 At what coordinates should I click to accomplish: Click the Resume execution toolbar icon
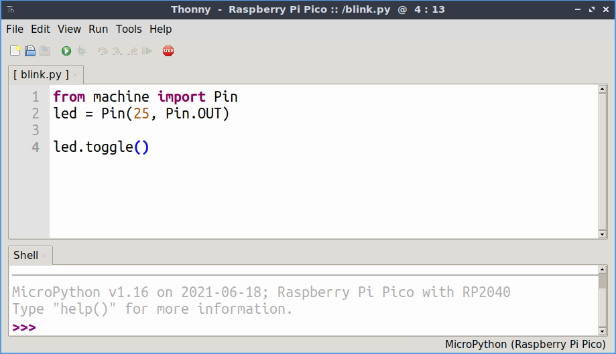coord(147,51)
